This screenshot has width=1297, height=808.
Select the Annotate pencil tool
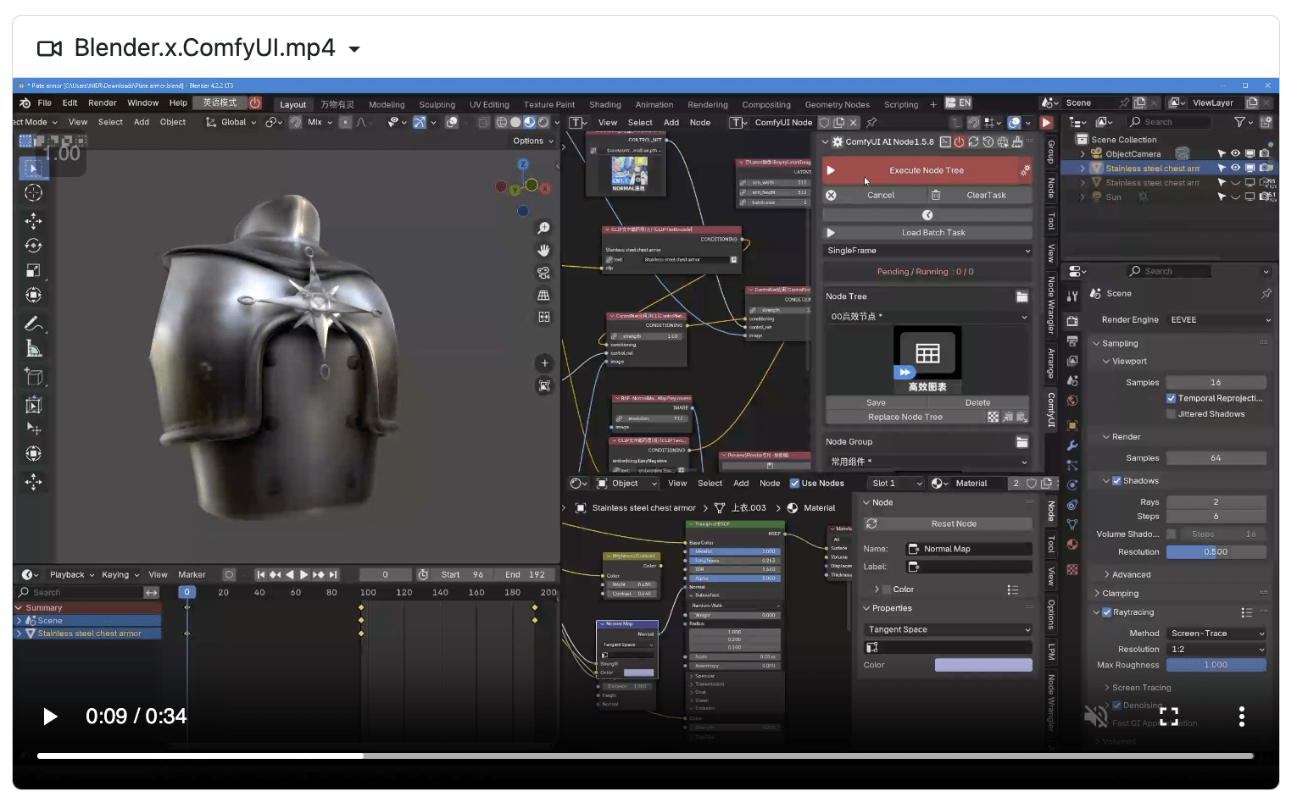click(x=33, y=324)
